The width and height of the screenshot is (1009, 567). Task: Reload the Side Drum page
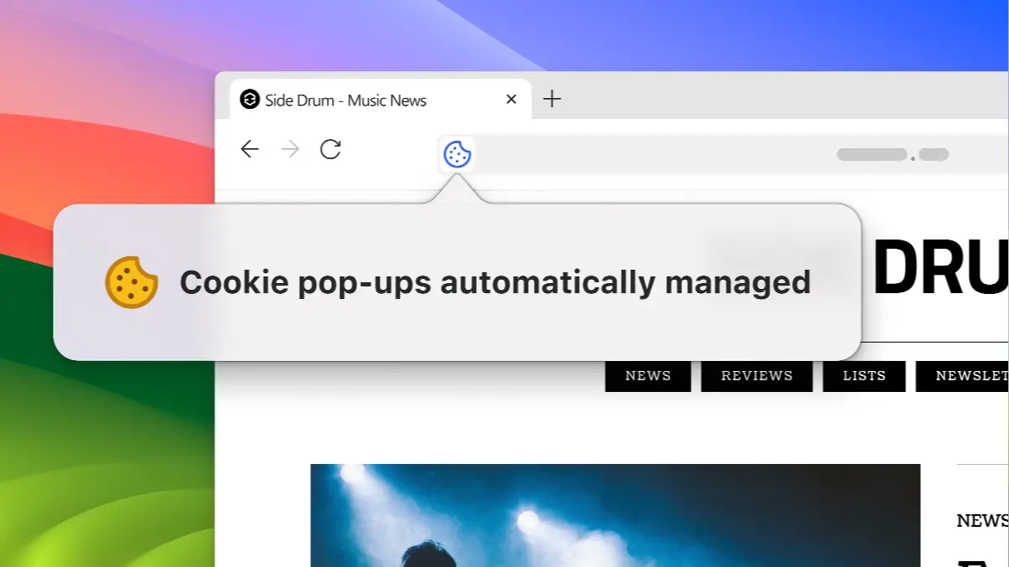[330, 149]
